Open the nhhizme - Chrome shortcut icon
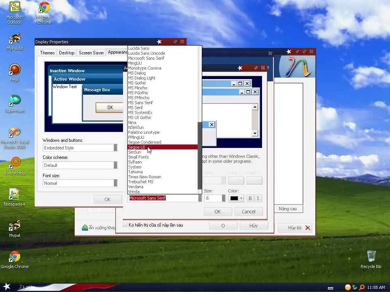Image resolution: width=390 pixels, height=292 pixels. [44, 13]
